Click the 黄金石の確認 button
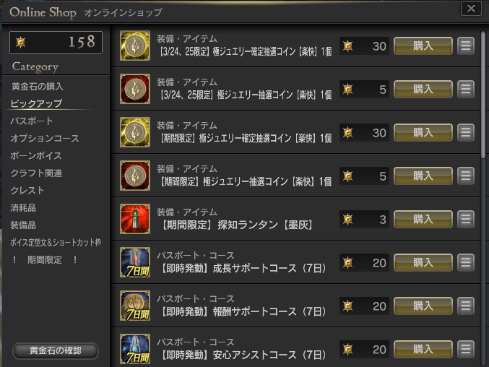Screen dimensions: 489x367 (56, 351)
